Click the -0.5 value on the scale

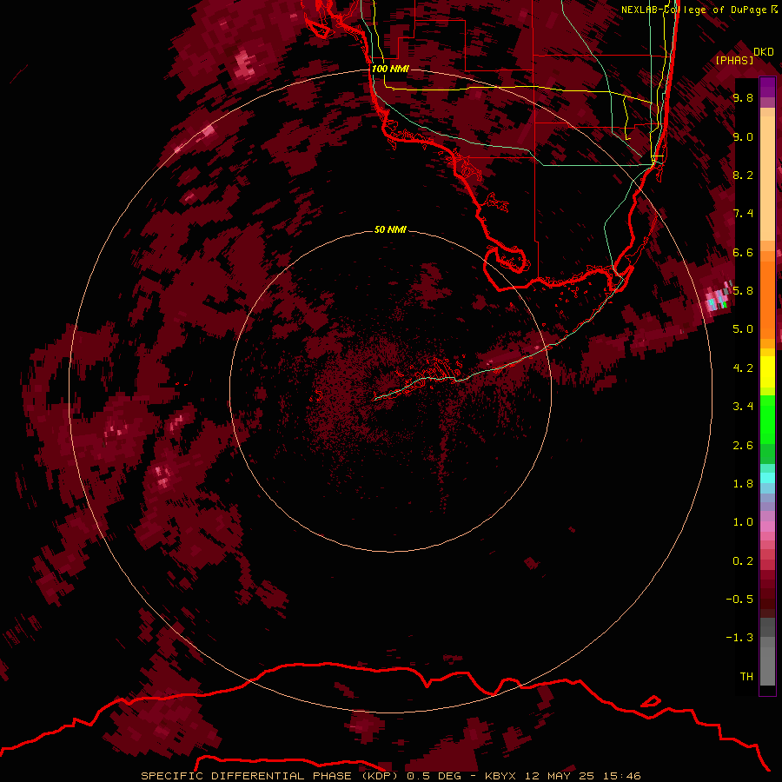coord(739,600)
